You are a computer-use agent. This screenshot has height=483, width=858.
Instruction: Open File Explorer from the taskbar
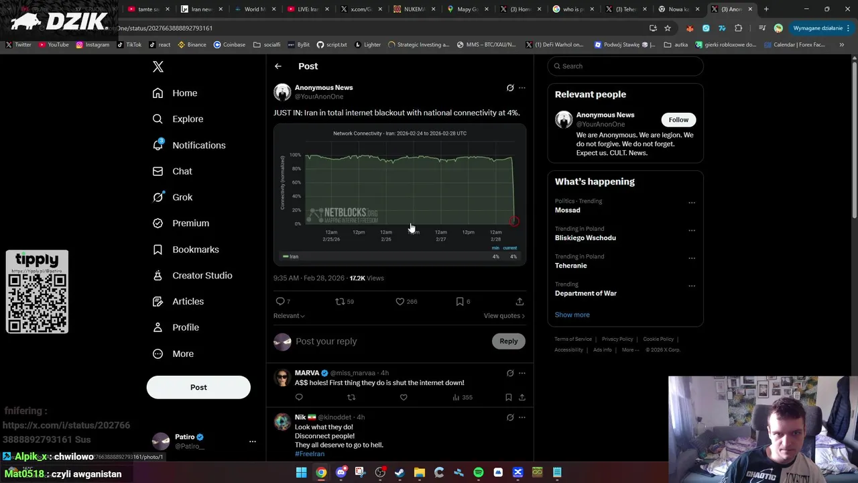(x=419, y=473)
